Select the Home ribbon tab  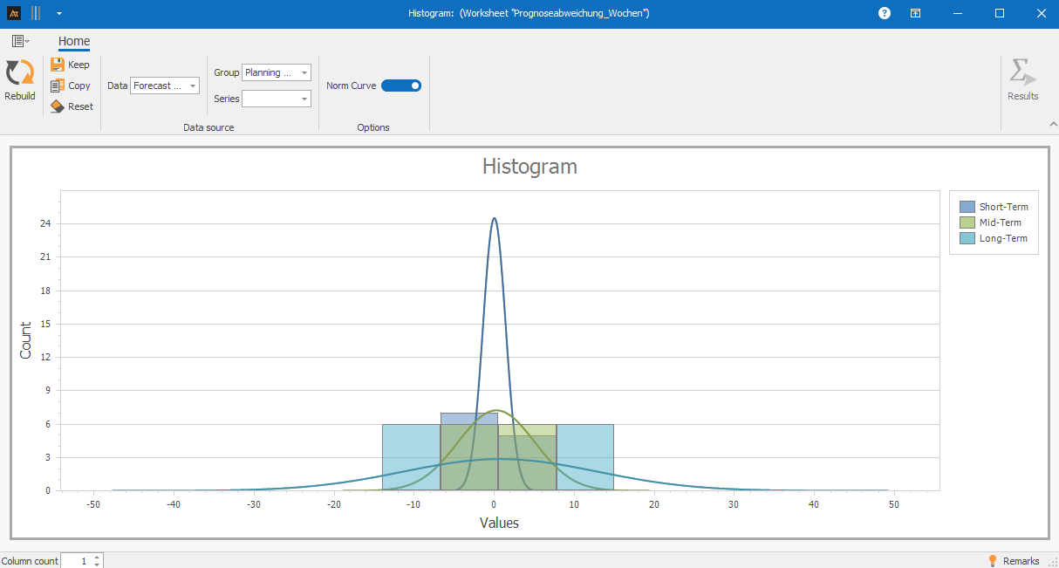tap(74, 41)
